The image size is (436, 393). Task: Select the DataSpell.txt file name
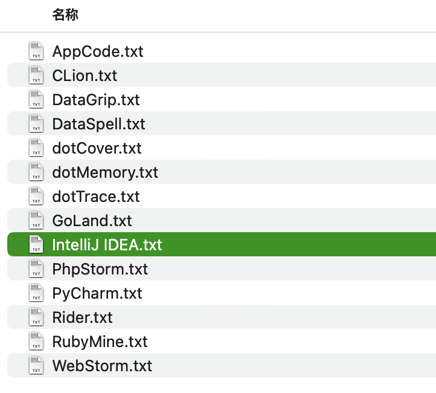98,125
